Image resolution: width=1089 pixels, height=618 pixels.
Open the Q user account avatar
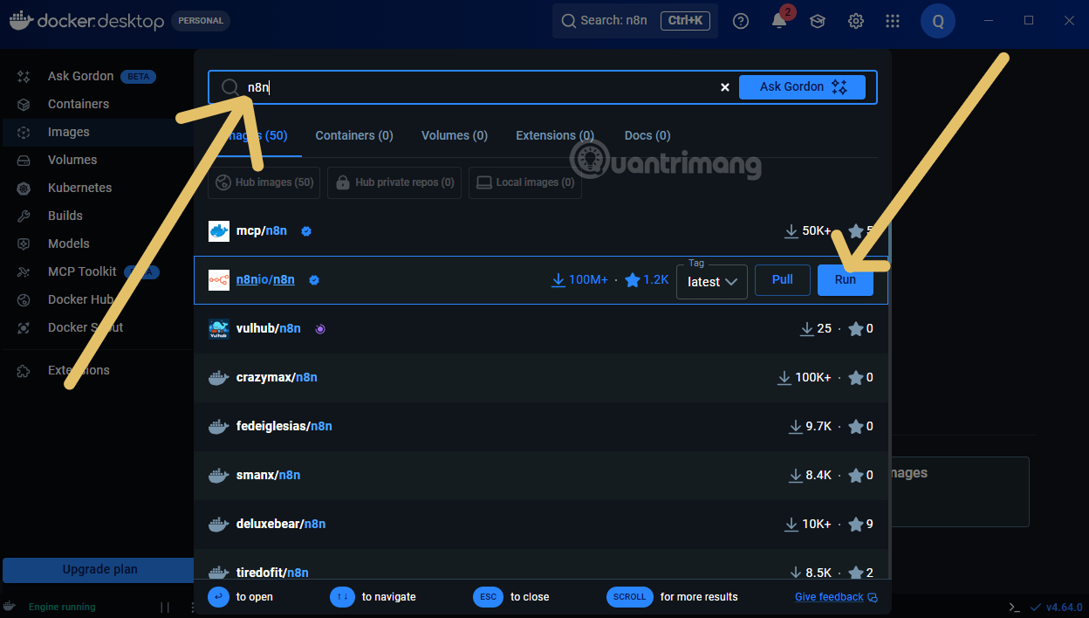click(938, 21)
